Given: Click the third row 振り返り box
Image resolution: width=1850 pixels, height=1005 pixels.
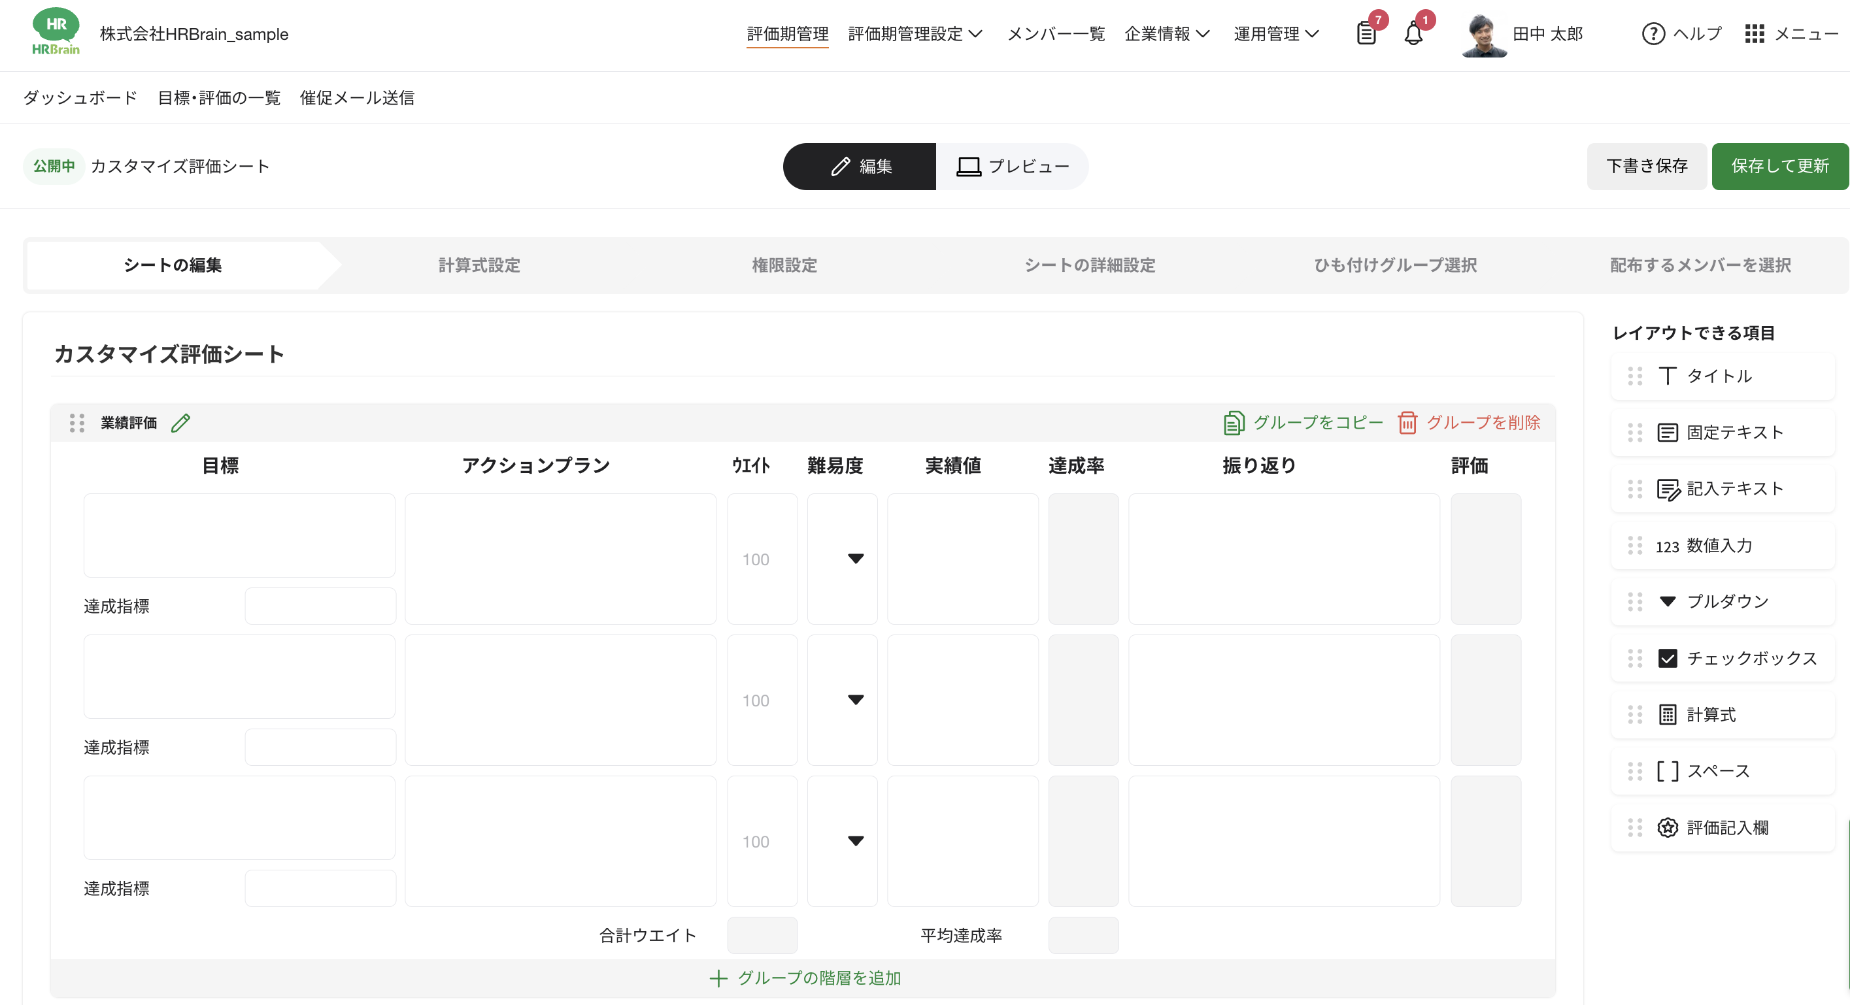Looking at the screenshot, I should click(x=1284, y=842).
